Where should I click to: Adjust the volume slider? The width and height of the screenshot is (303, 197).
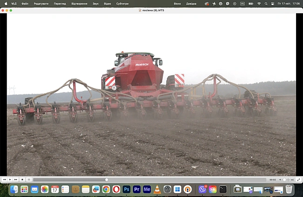point(285,179)
